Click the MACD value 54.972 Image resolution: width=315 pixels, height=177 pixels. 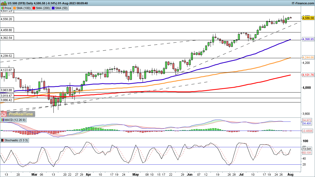pos(307,120)
